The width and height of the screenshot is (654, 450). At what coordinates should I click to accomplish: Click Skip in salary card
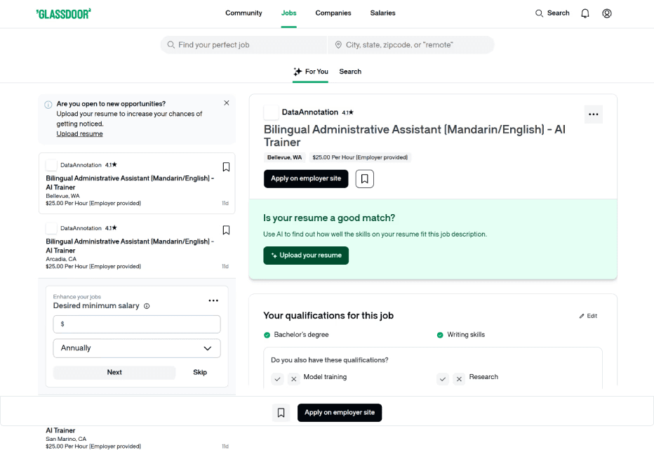pos(200,372)
